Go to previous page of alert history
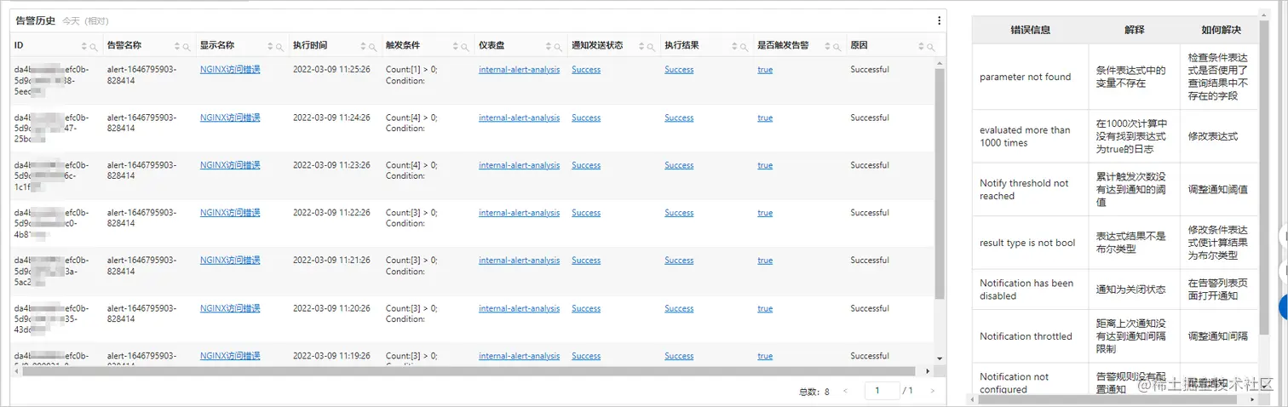The image size is (1288, 407). pyautogui.click(x=845, y=391)
